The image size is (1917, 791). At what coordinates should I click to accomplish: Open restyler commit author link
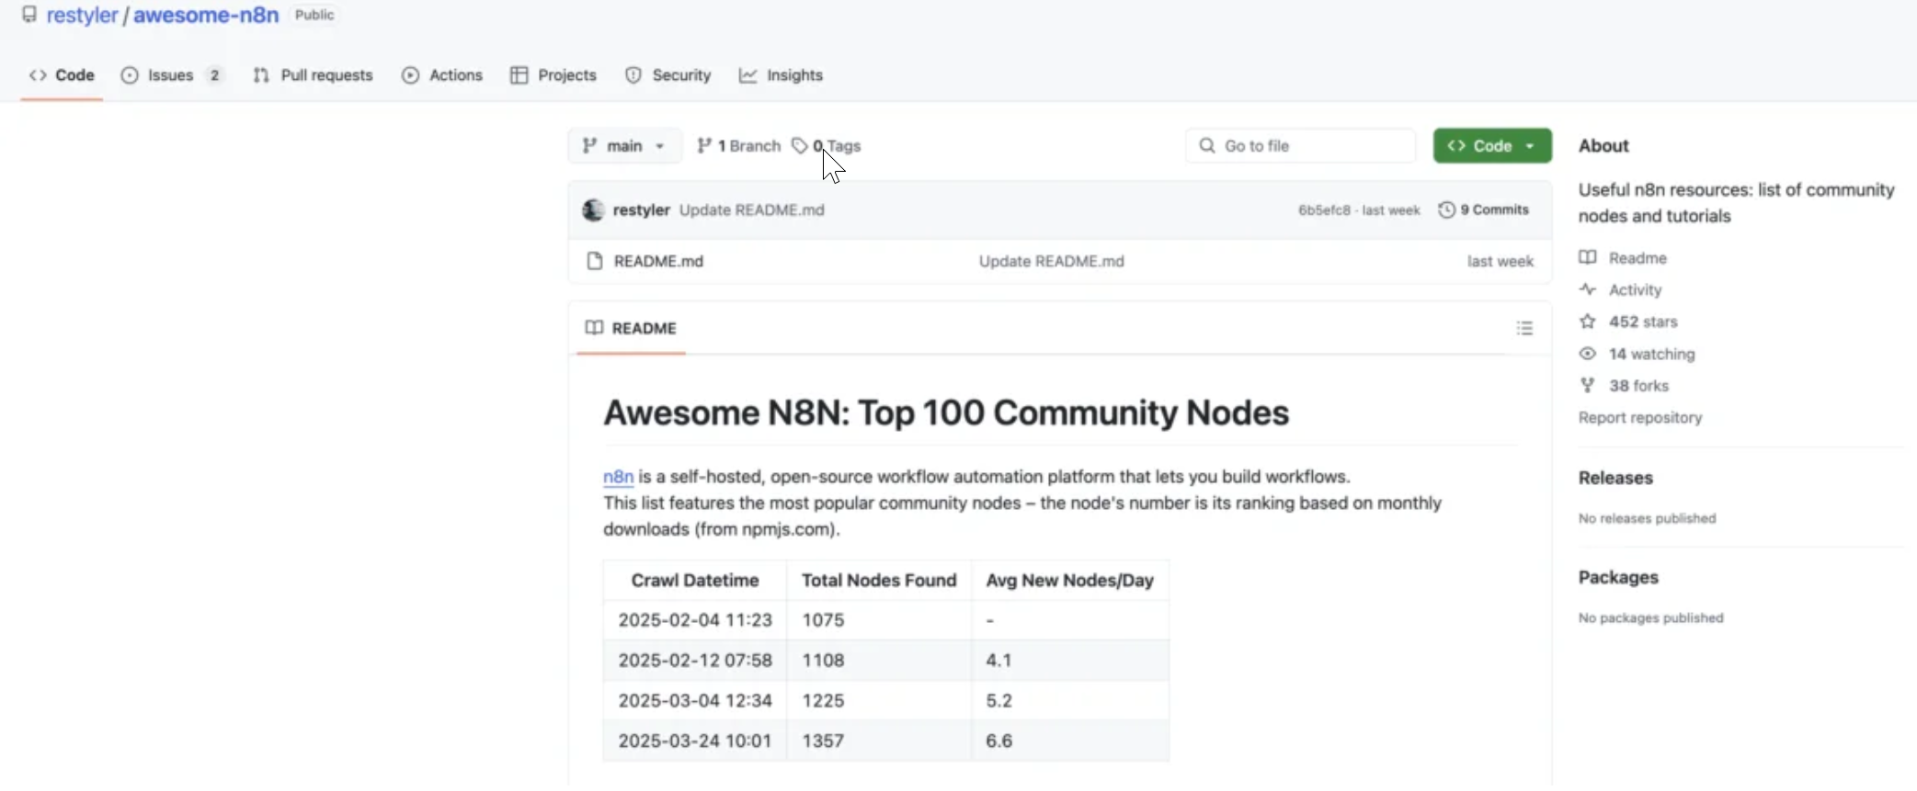[642, 210]
